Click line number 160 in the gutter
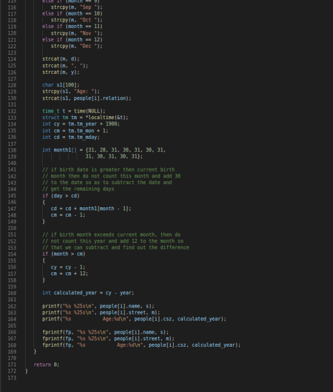Screen dimensions: 333x392 [x=12, y=293]
